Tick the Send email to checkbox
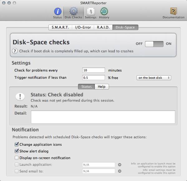The image size is (187, 181). (17, 171)
